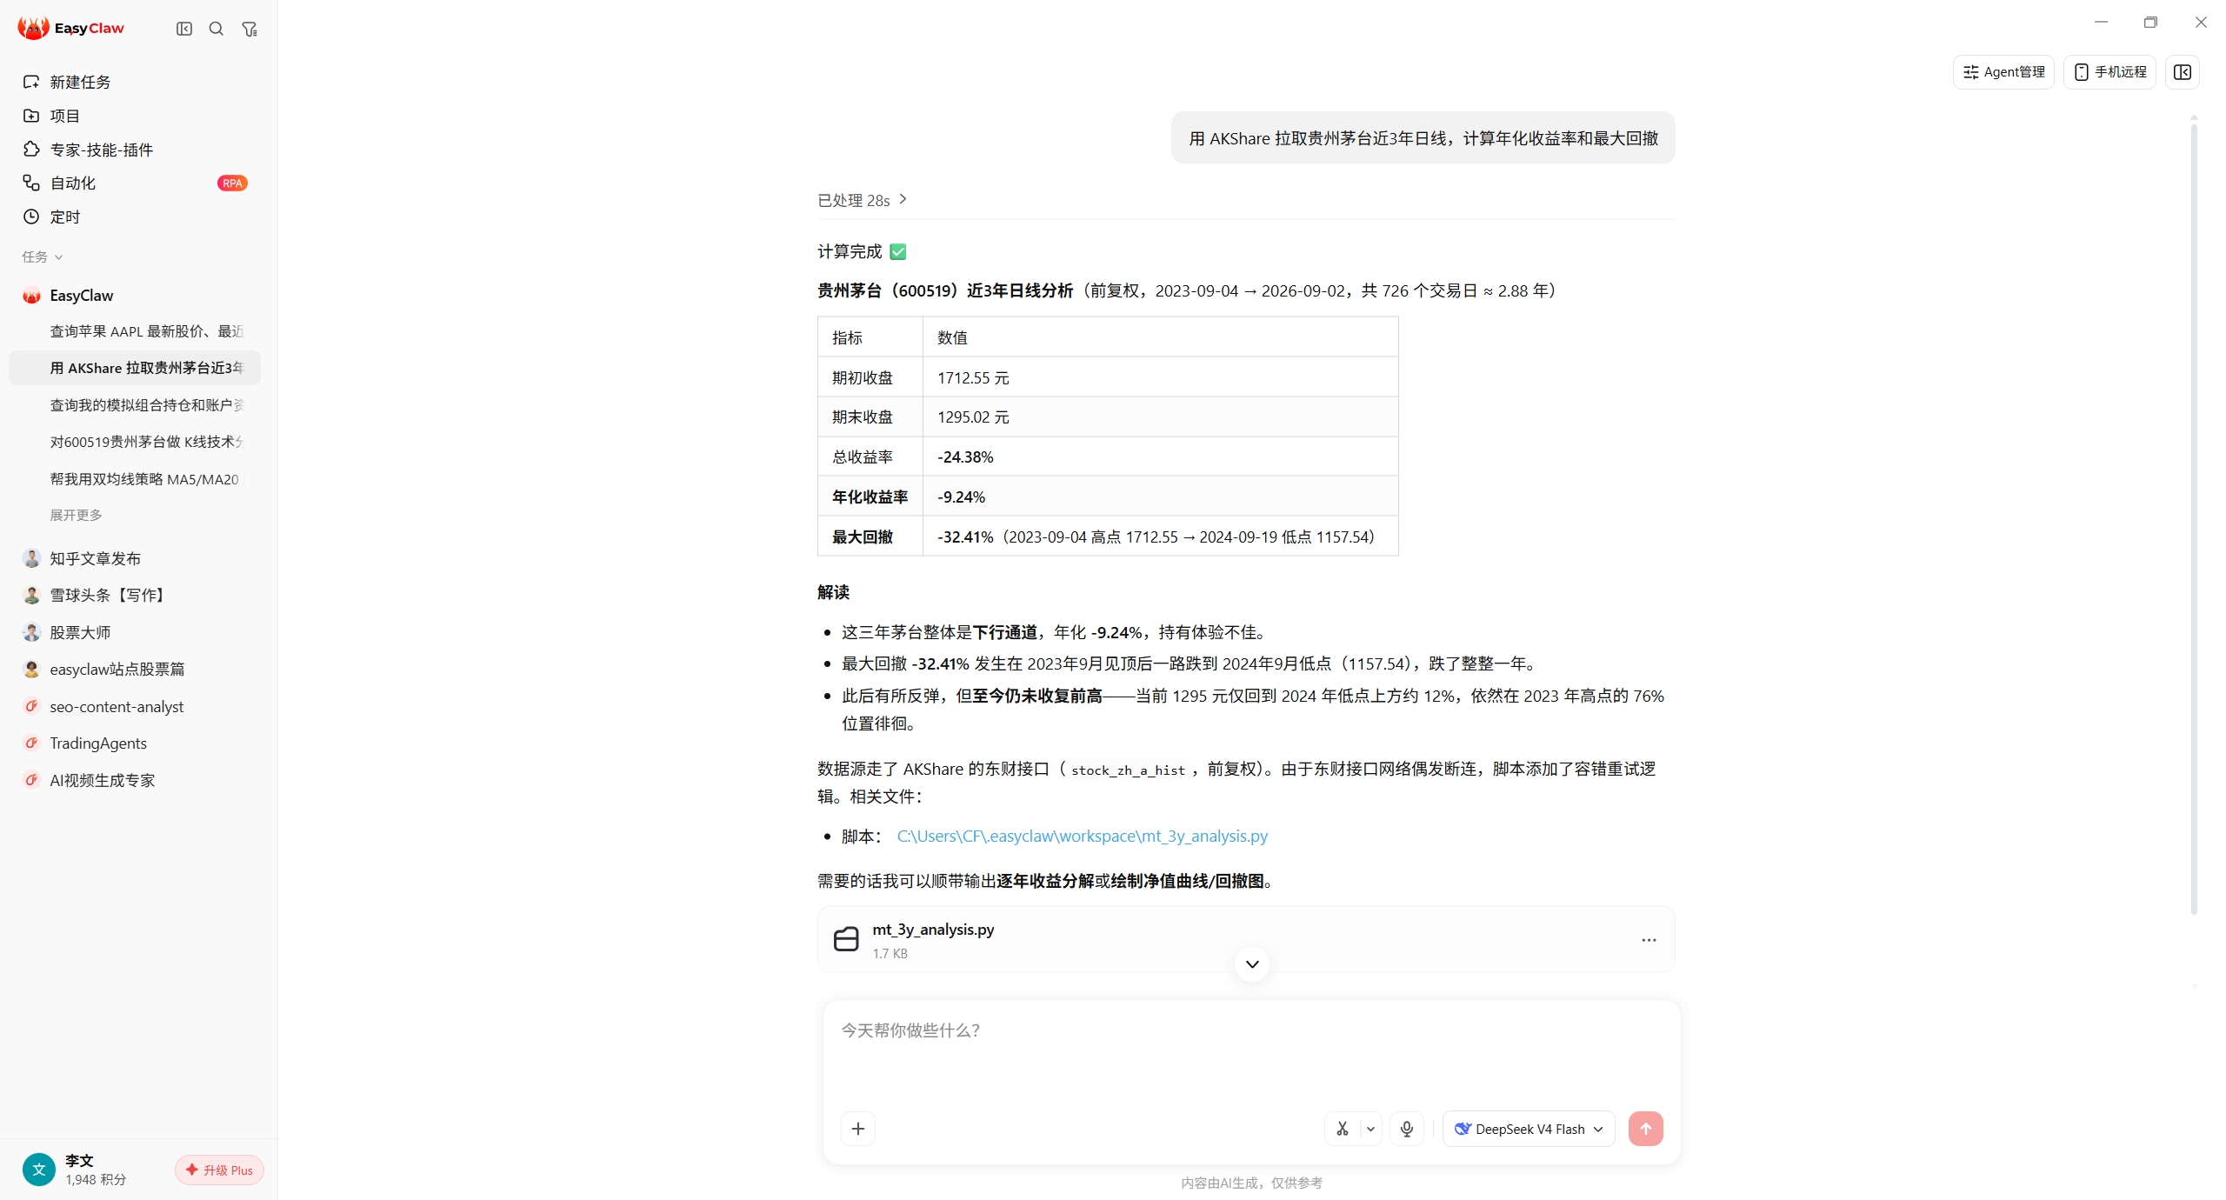This screenshot has height=1200, width=2226.
Task: Open the screenshot tool dropdown arrow
Action: point(1370,1129)
